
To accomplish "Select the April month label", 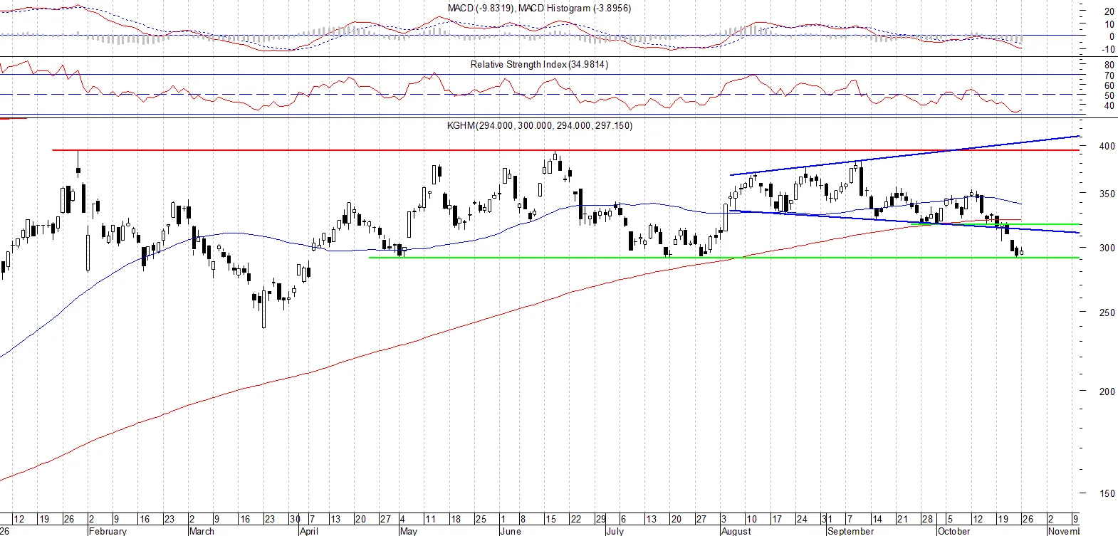I will click(309, 531).
